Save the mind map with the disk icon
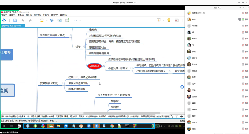 point(15,20)
